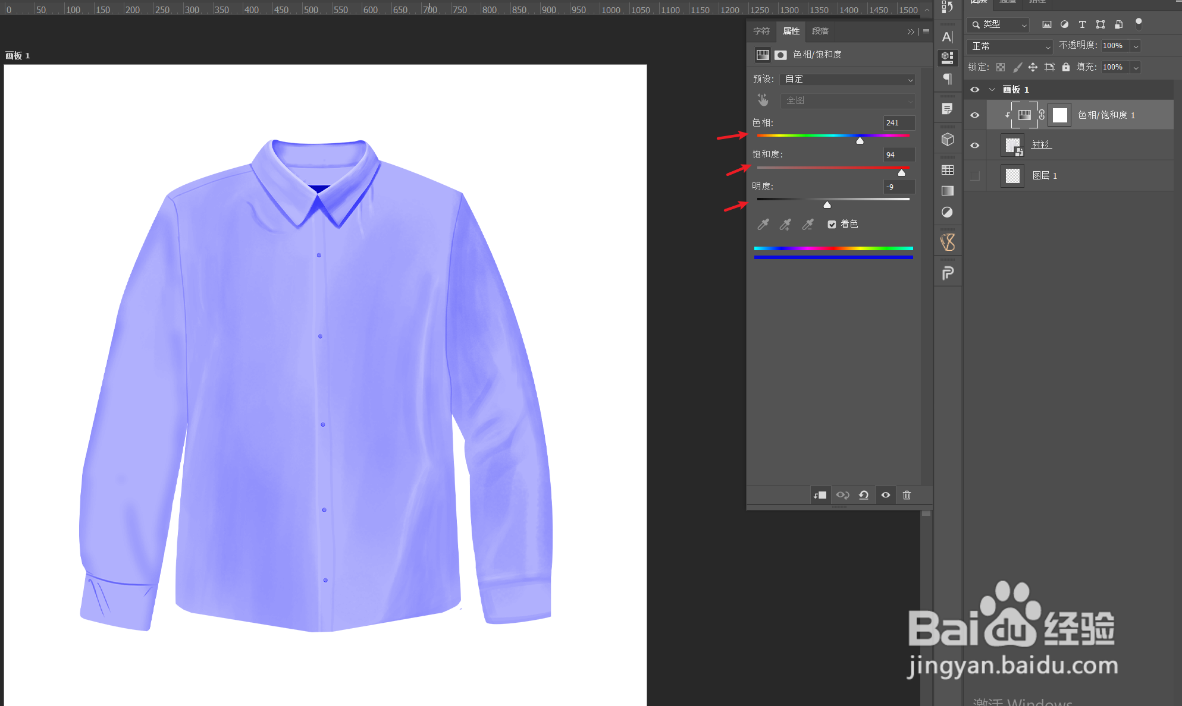Click the 饱和度 saturation slider track

(833, 168)
